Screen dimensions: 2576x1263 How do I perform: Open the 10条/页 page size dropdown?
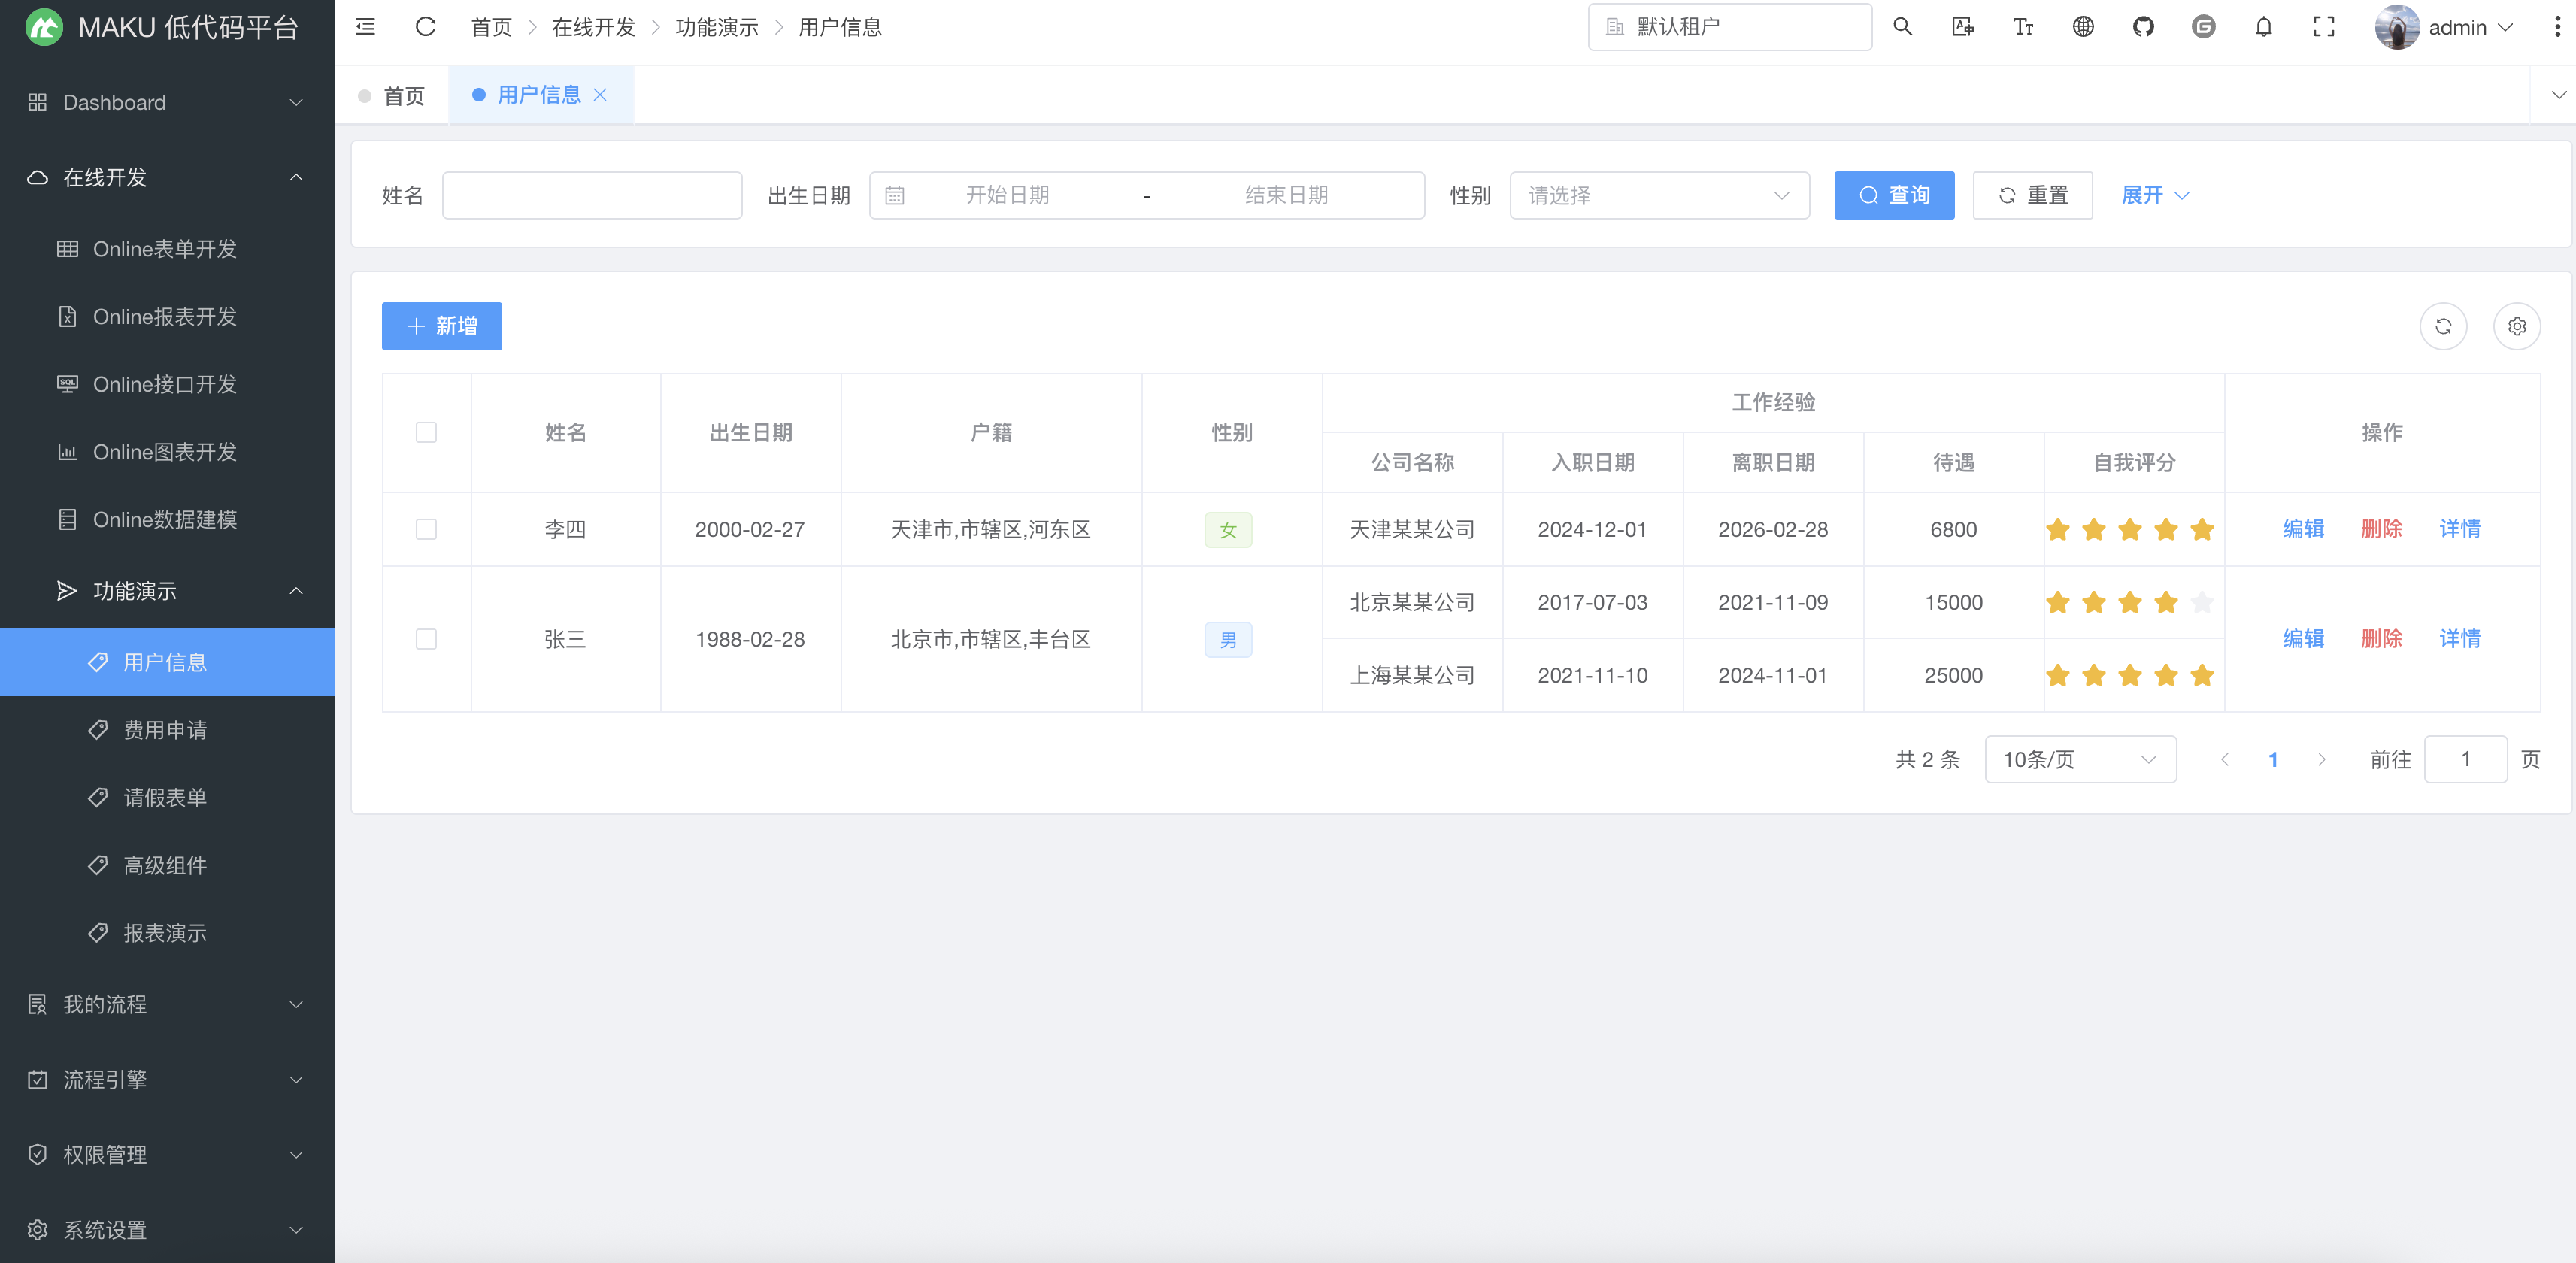(x=2079, y=759)
